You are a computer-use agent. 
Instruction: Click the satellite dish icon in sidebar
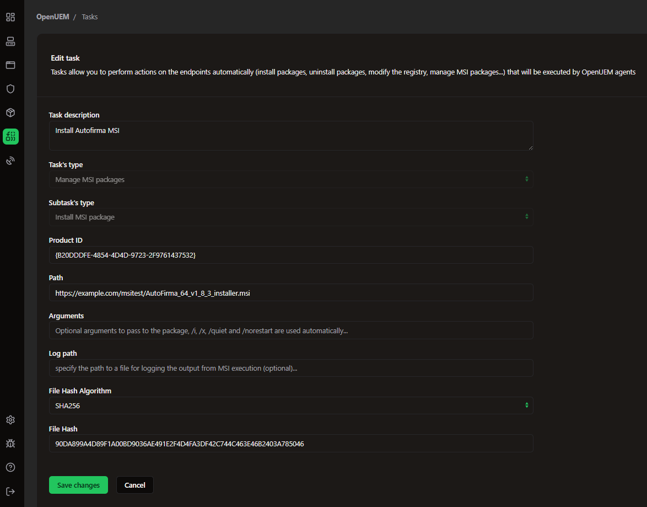pyautogui.click(x=10, y=161)
